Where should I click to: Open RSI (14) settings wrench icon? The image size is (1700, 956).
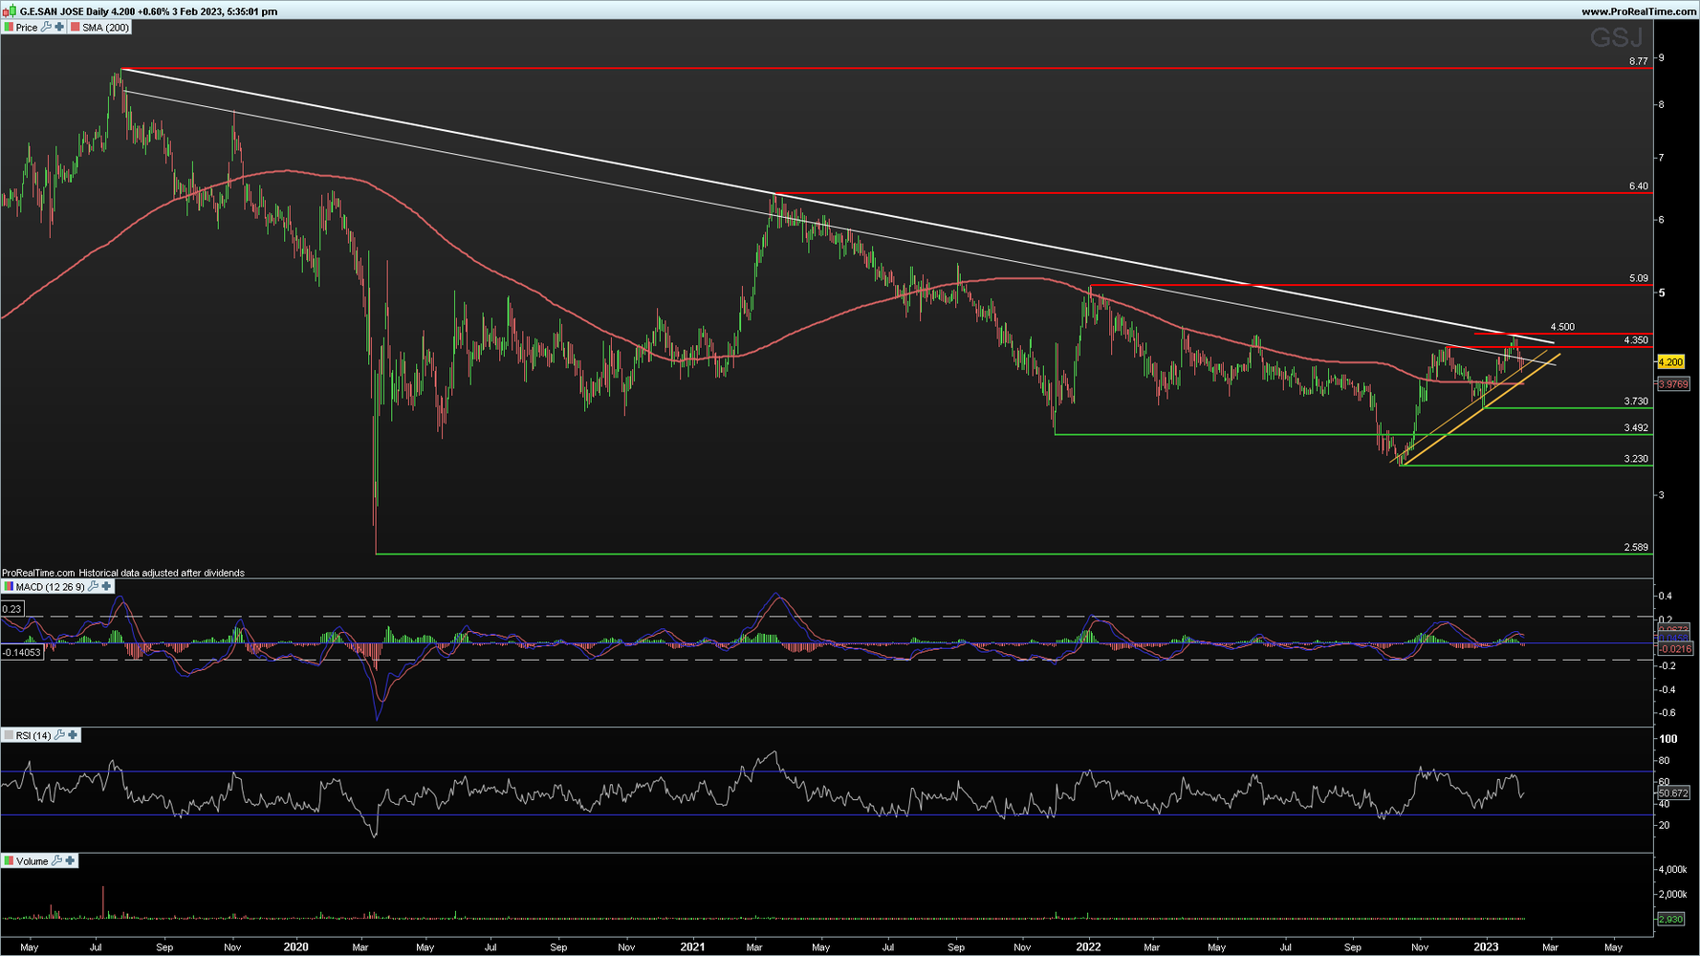click(x=60, y=735)
